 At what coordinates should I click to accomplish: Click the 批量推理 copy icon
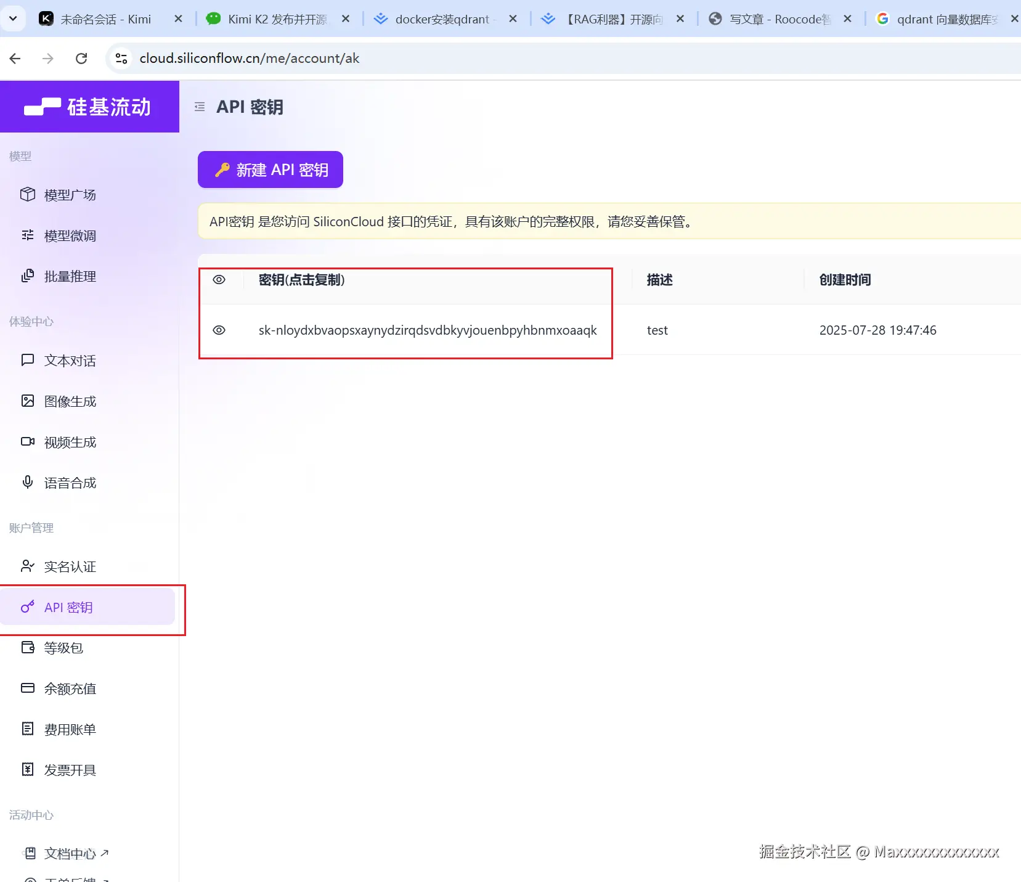pos(28,276)
